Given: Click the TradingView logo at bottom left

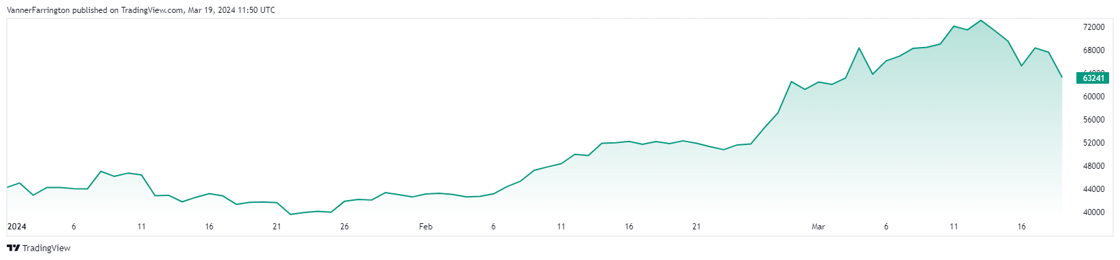Looking at the screenshot, I should (38, 248).
